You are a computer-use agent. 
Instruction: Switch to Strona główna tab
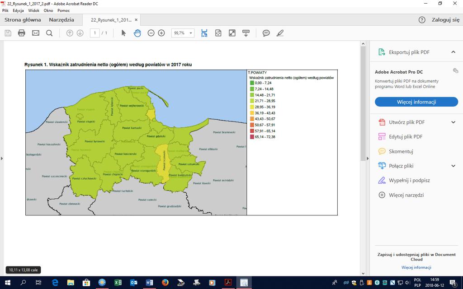pos(23,20)
